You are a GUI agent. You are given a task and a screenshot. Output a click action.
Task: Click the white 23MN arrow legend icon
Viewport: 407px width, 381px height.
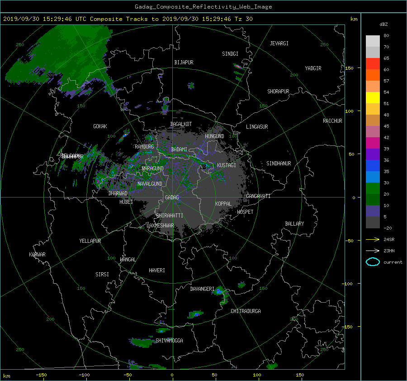[x=373, y=251]
